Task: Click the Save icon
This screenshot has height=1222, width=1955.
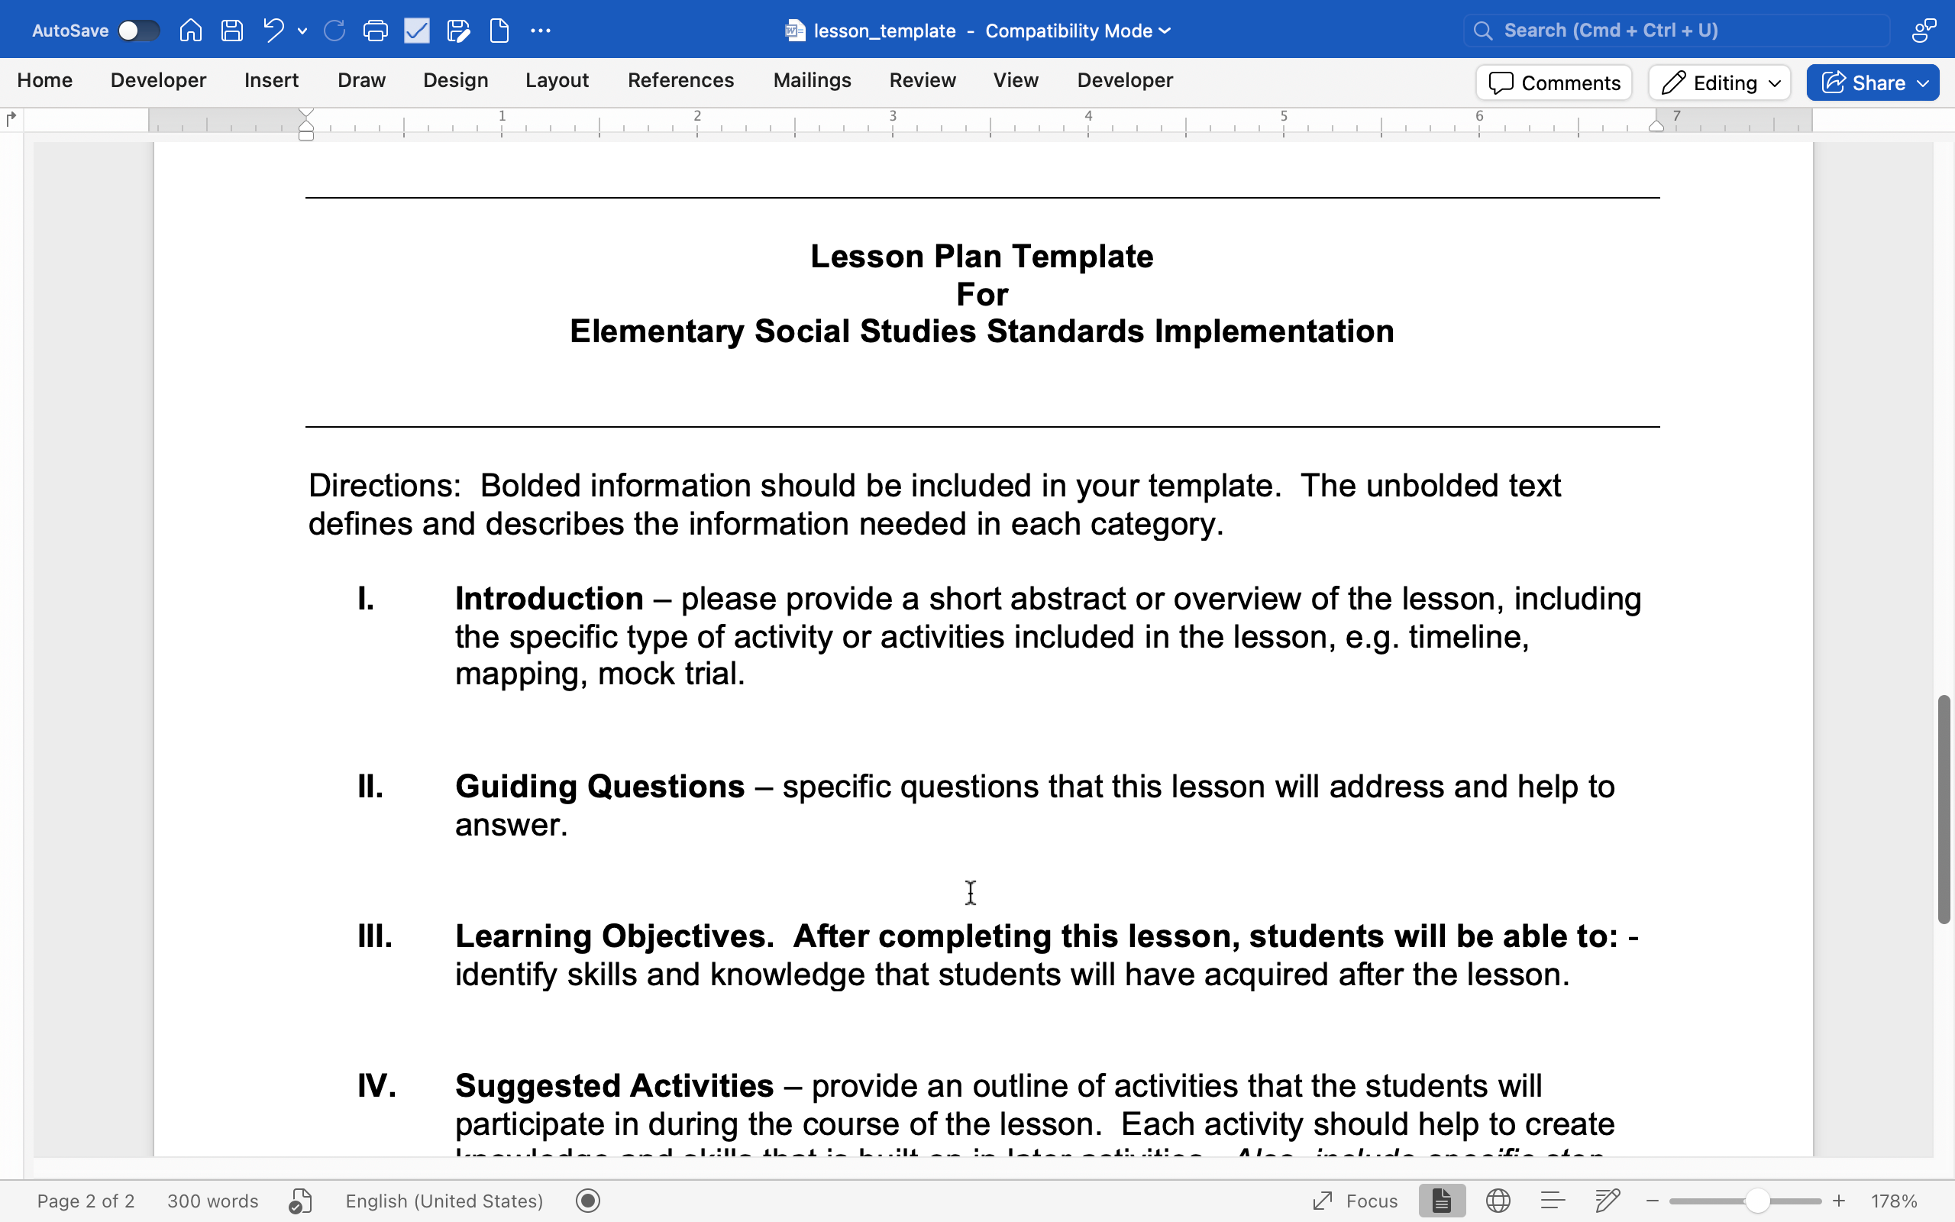Action: 233,31
